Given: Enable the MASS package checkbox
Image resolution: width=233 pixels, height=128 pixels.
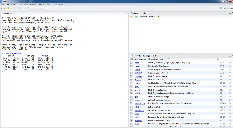Looking at the screenshot, I should (131, 114).
